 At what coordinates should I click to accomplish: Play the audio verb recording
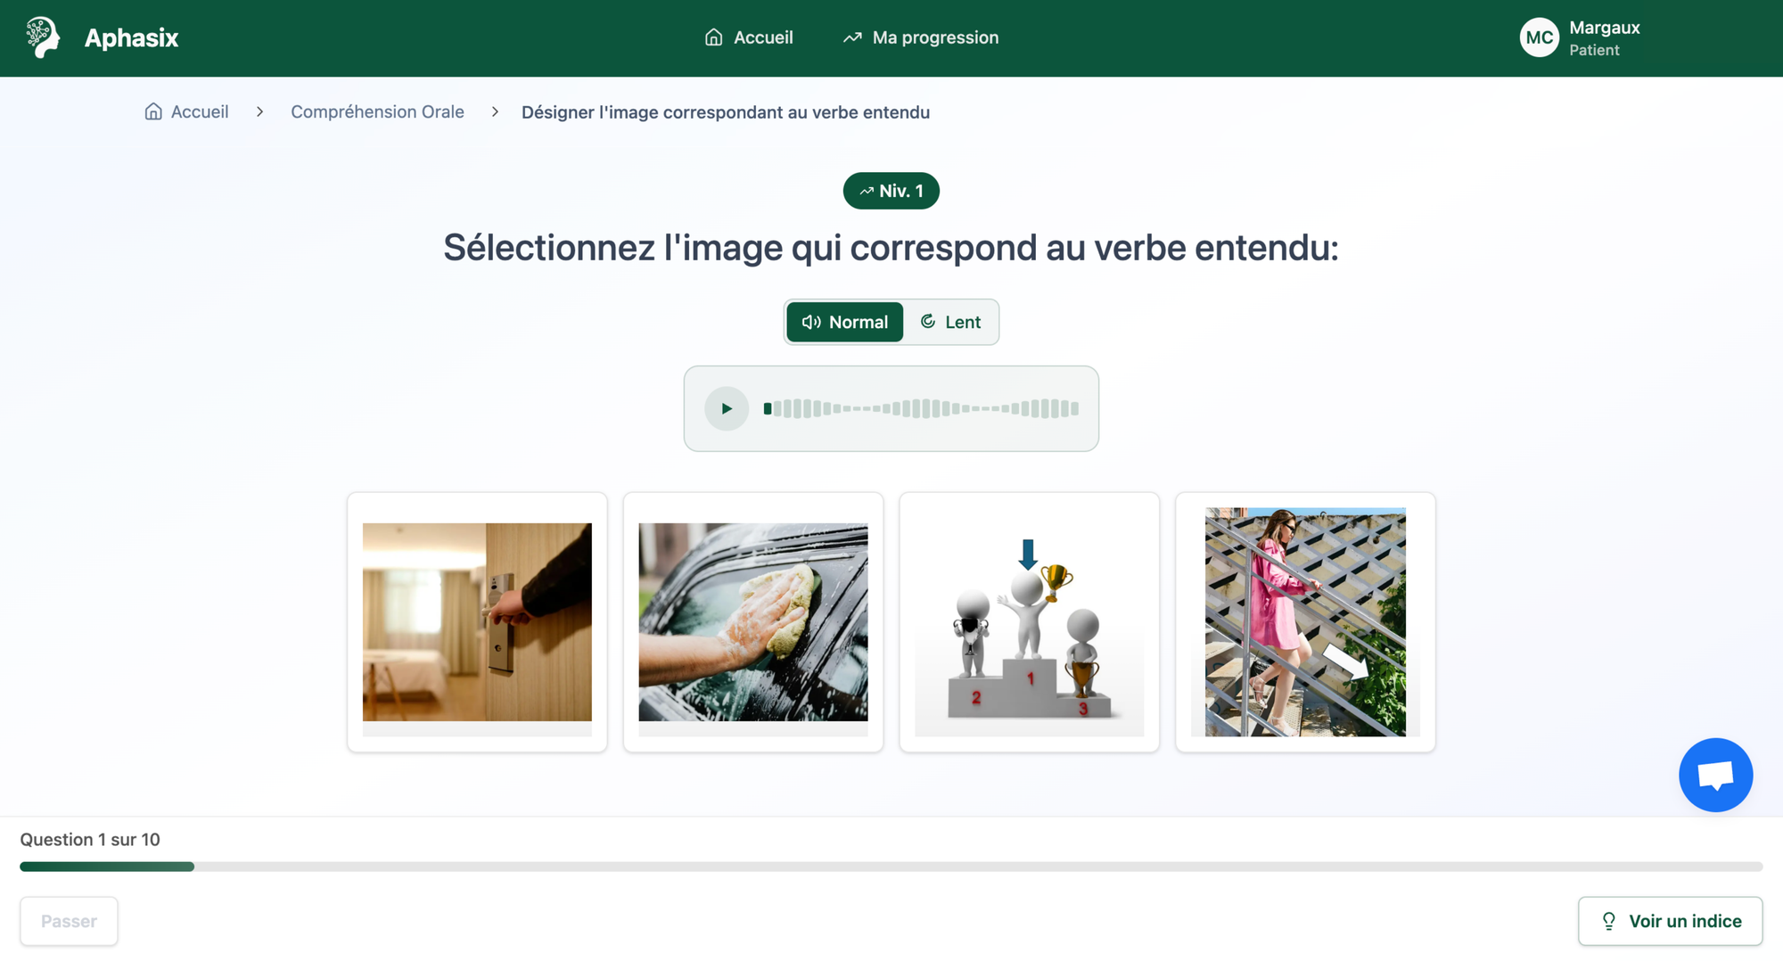(x=727, y=408)
